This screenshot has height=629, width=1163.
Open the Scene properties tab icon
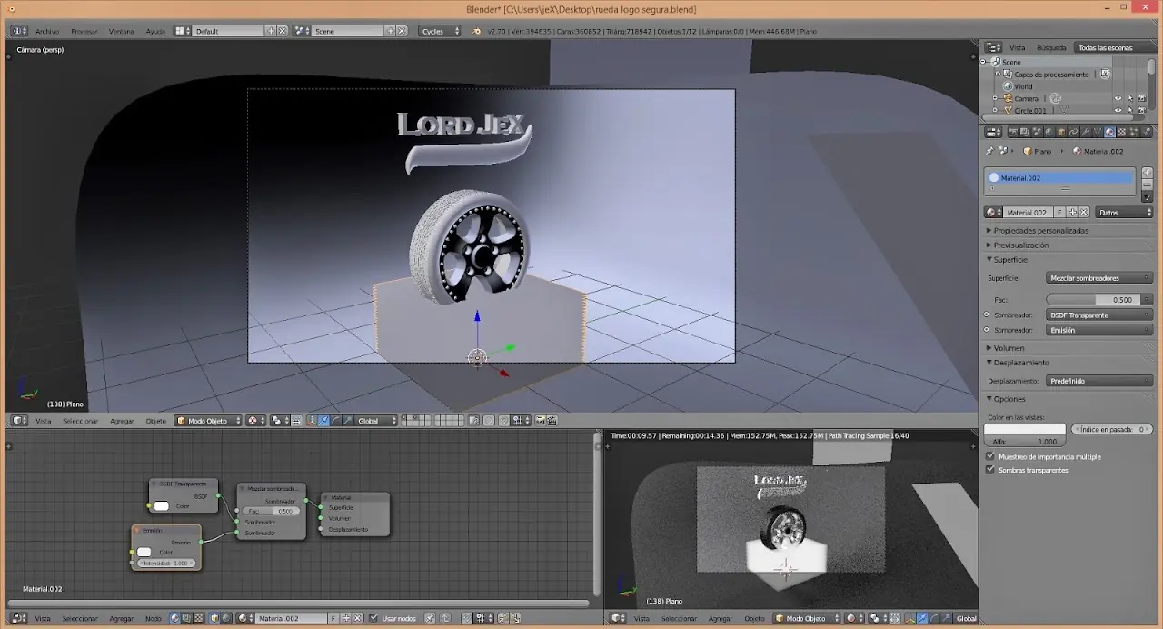[x=1037, y=132]
